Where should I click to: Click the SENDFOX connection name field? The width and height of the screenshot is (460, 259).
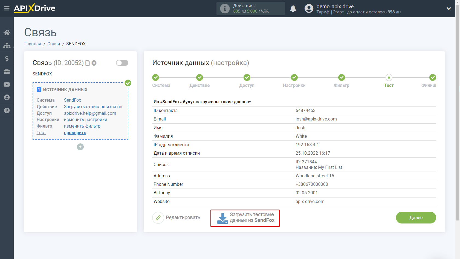(x=80, y=74)
